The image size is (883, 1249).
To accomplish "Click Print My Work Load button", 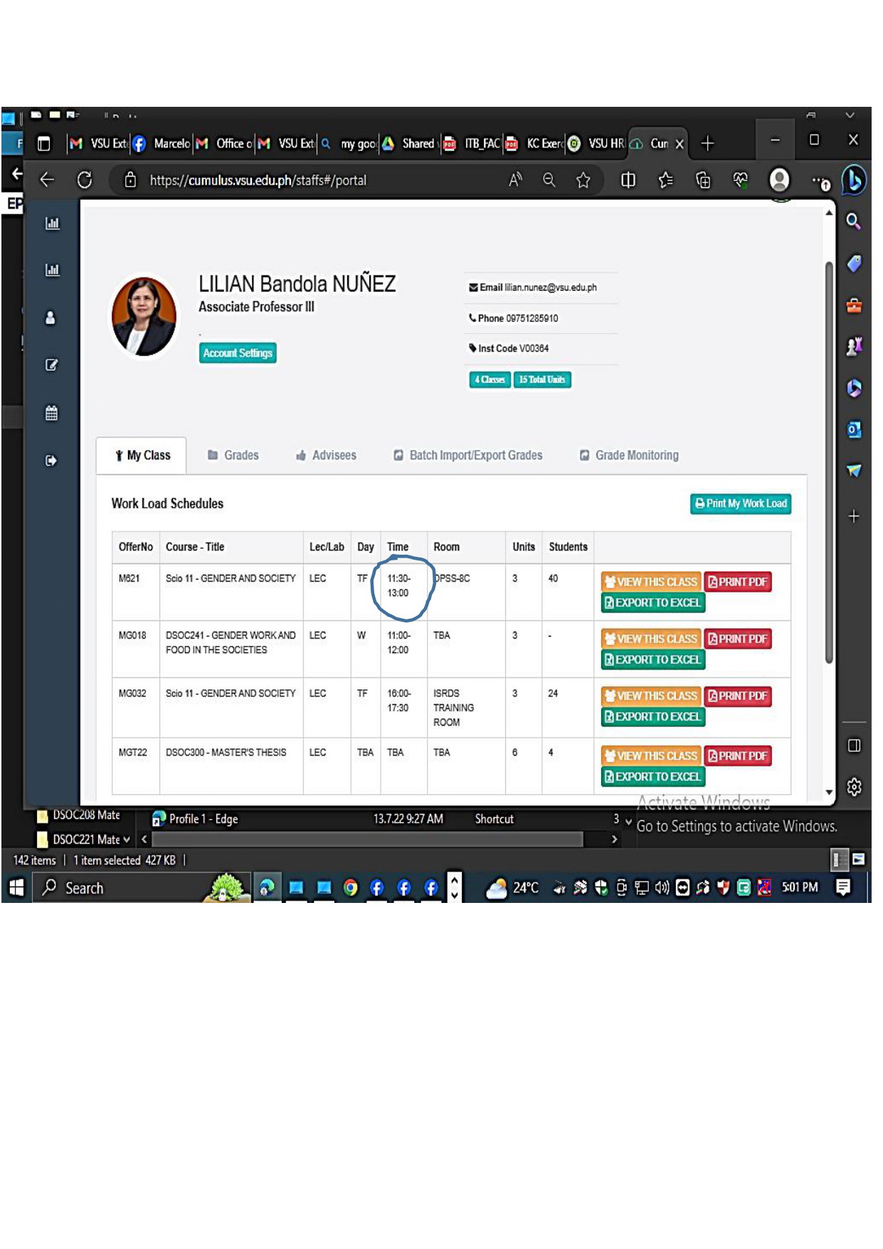I will (741, 503).
